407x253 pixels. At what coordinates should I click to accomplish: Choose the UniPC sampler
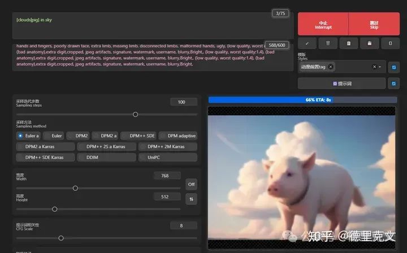[168, 157]
